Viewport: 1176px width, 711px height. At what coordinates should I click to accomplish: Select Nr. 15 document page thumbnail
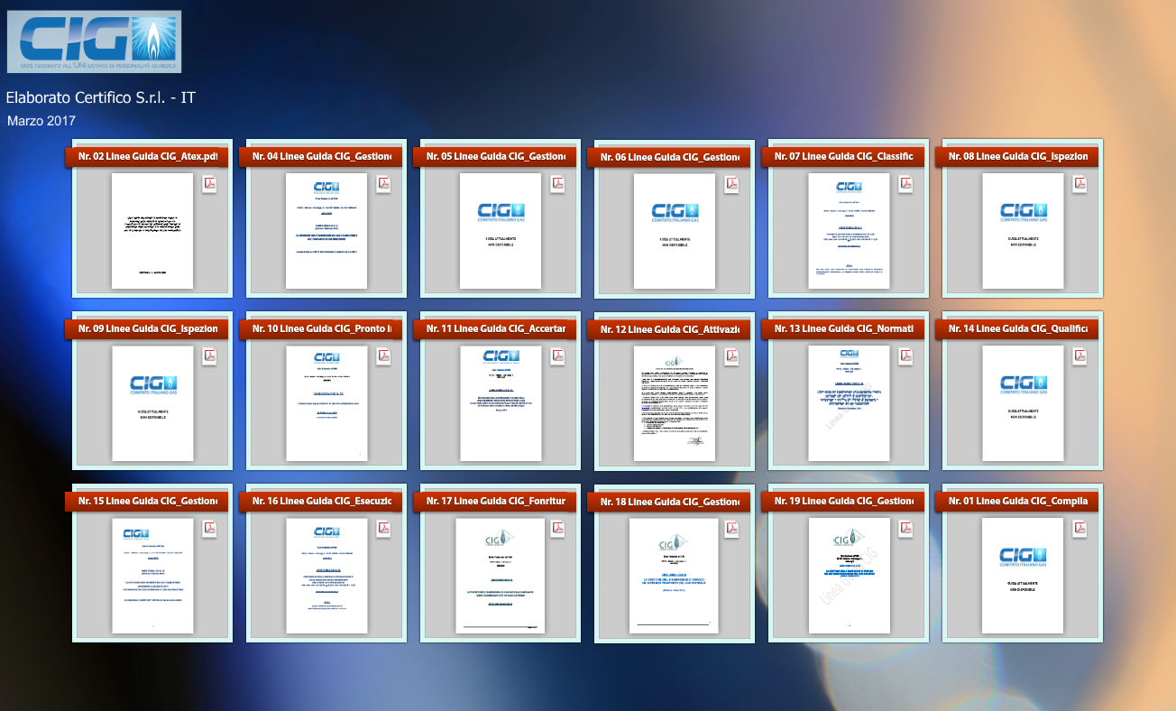152,576
